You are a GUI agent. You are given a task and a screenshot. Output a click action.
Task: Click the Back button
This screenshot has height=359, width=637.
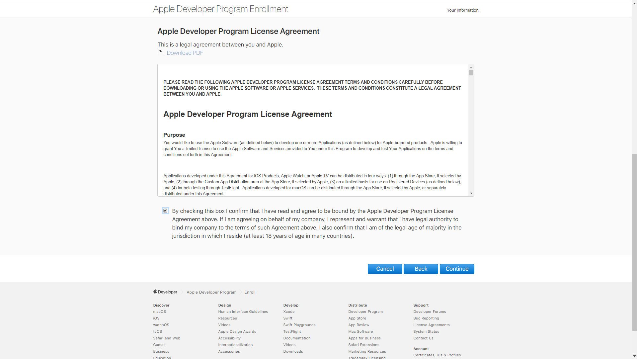421,269
